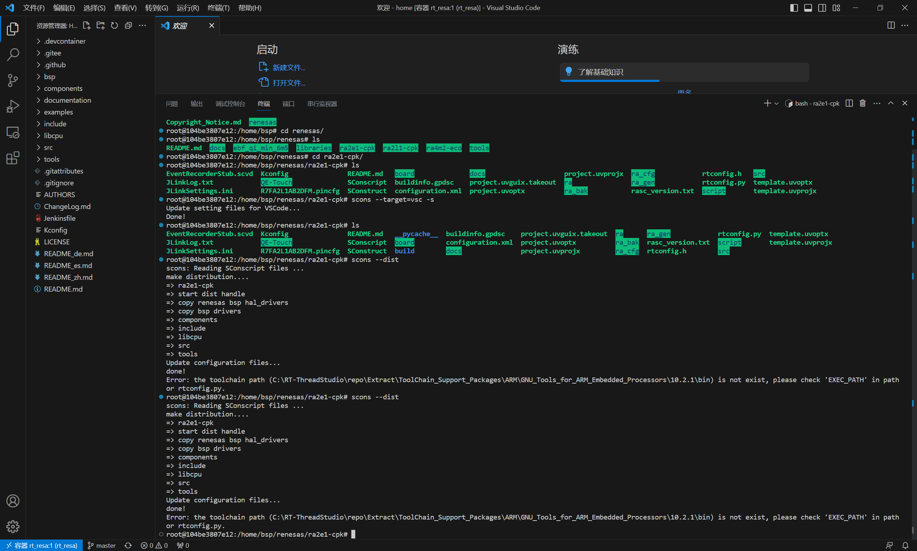Open the Run and Debug view
This screenshot has height=551, width=917.
pos(13,106)
